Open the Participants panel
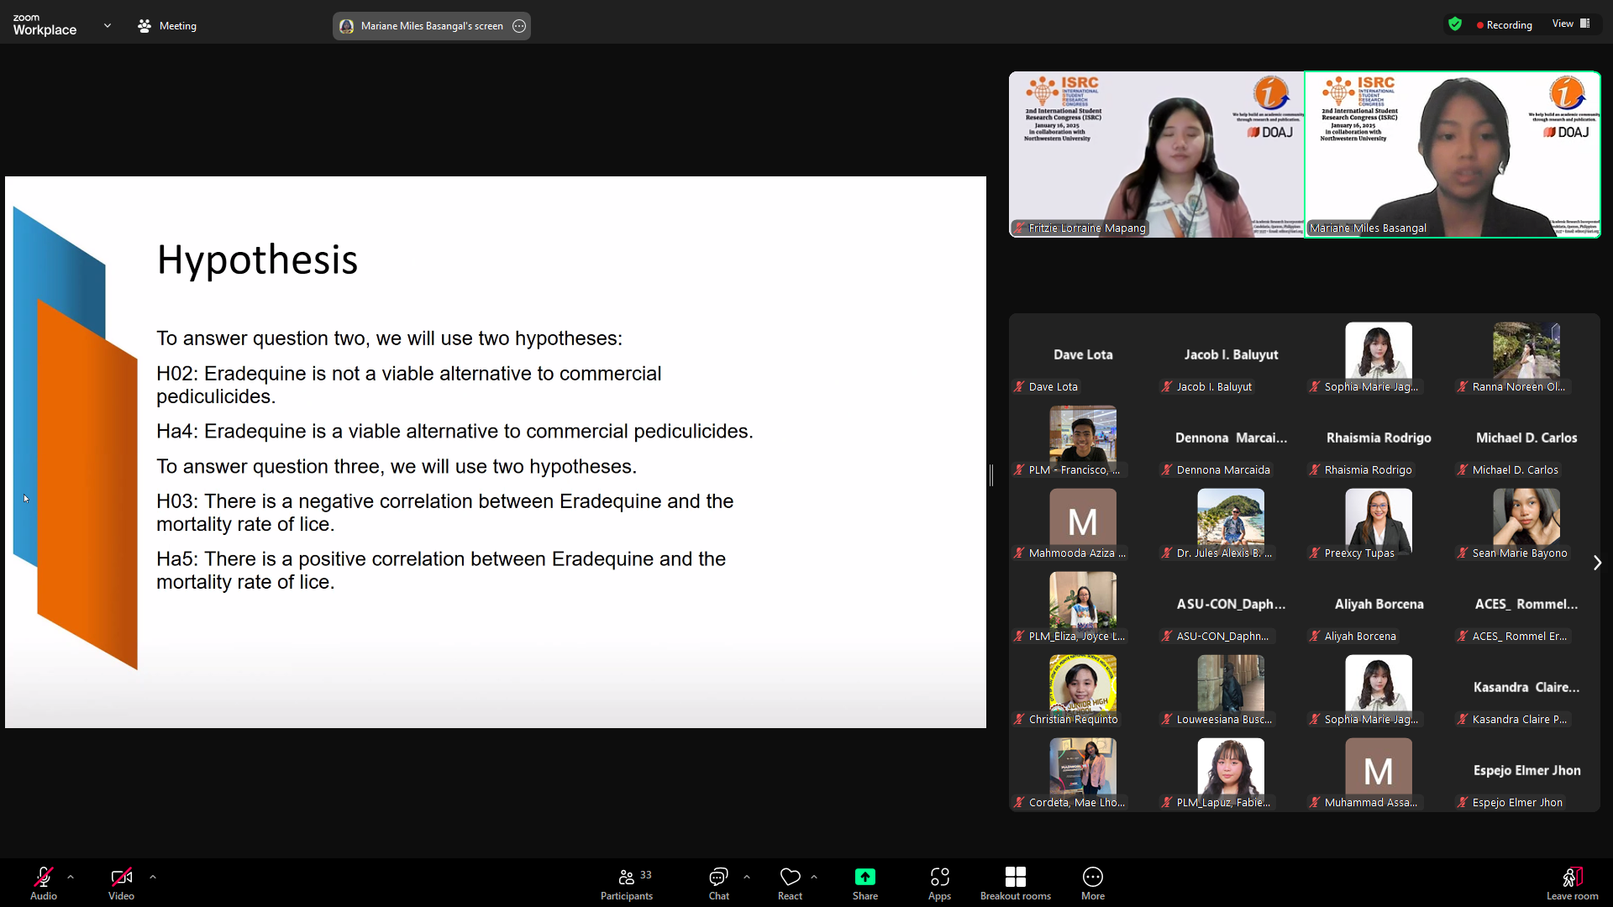The image size is (1613, 907). [x=627, y=883]
